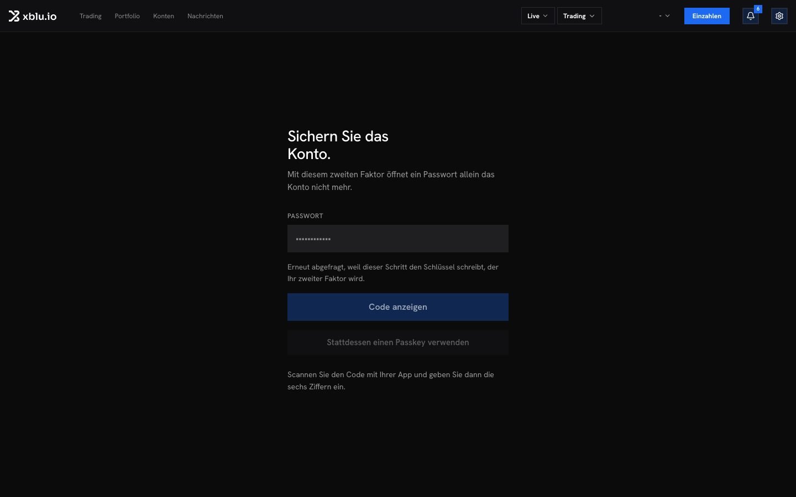This screenshot has height=497, width=796.
Task: Open the account selector dropdown showing a dash
Action: pos(664,16)
